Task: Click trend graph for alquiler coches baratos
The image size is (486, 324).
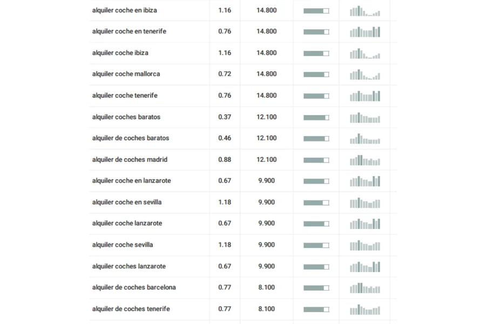Action: tap(364, 118)
